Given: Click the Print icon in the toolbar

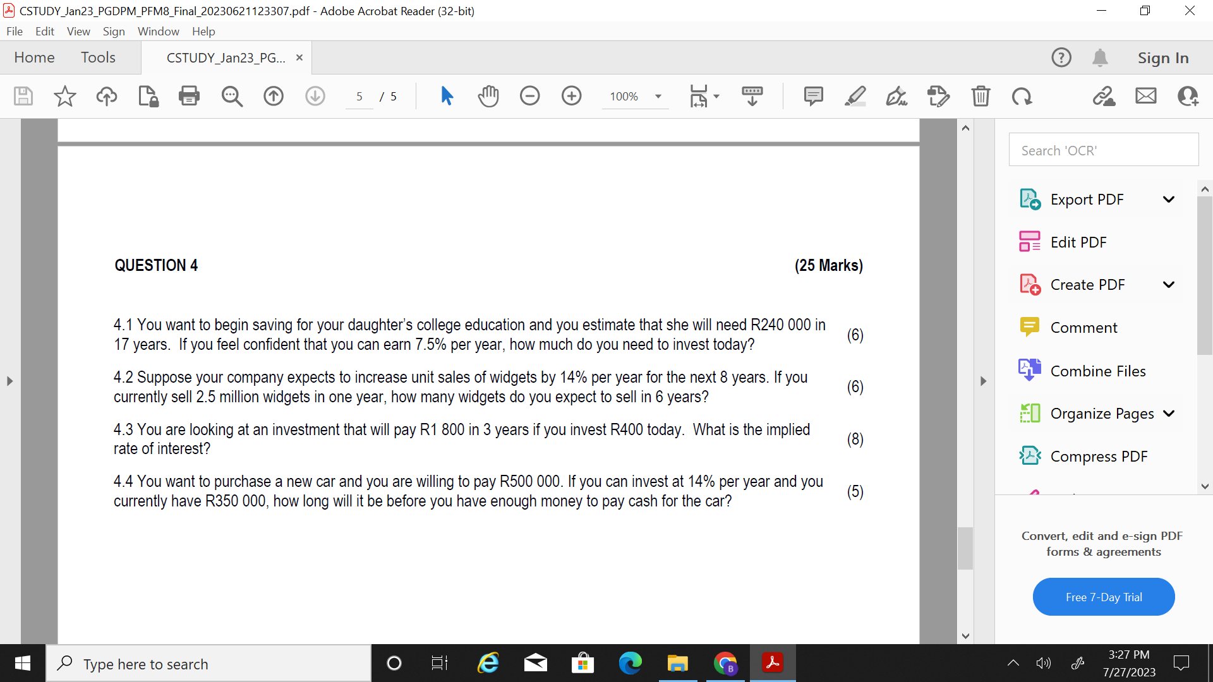Looking at the screenshot, I should (x=189, y=96).
